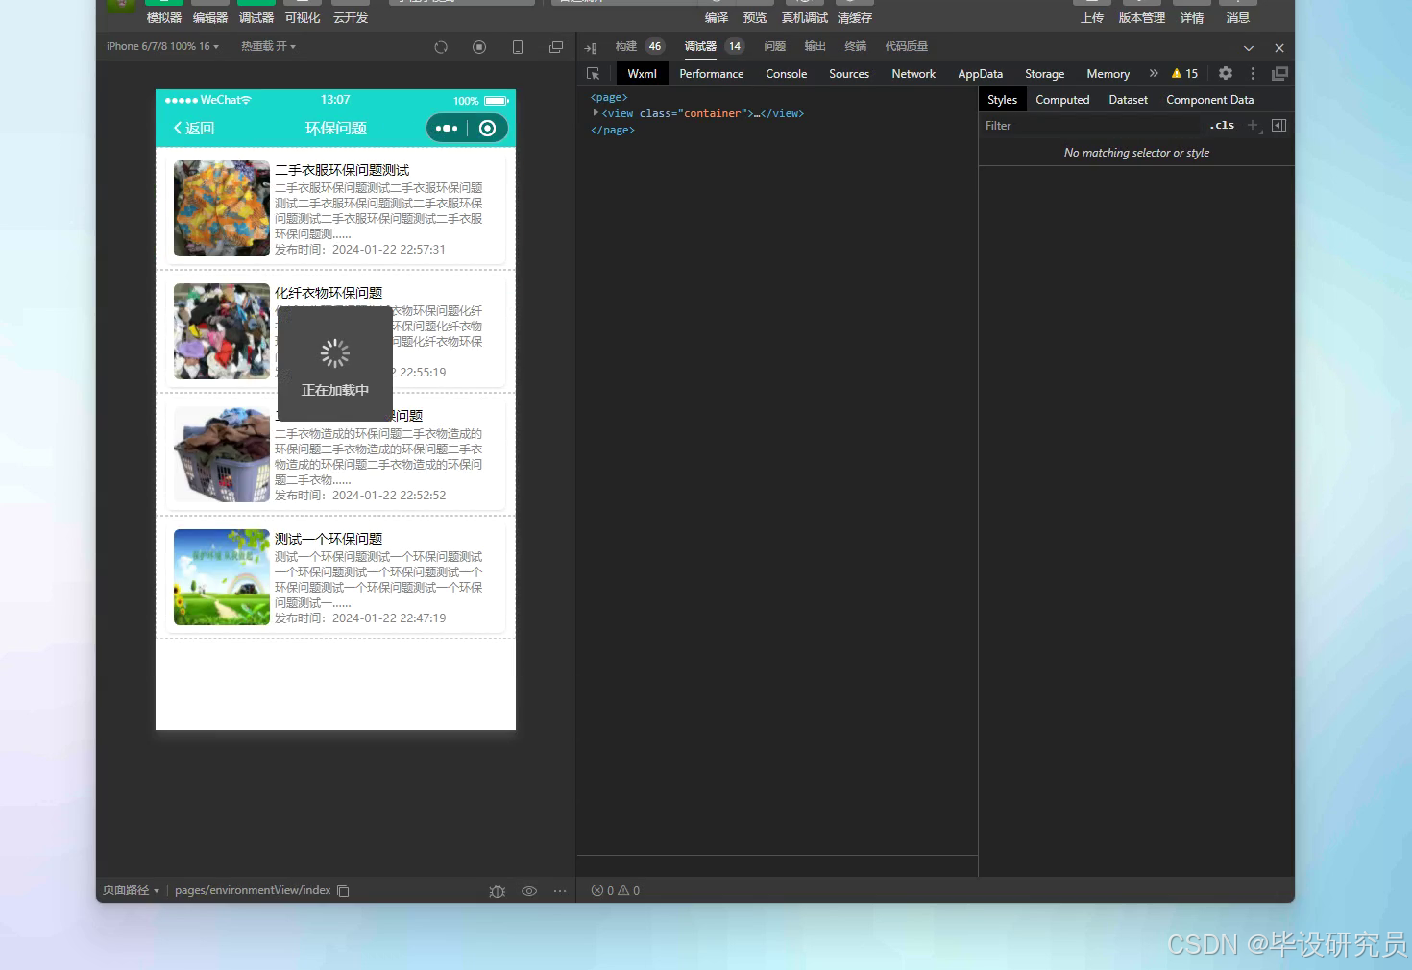Open the 测试一个环保问题 article thumbnail
This screenshot has height=970, width=1412.
(222, 577)
